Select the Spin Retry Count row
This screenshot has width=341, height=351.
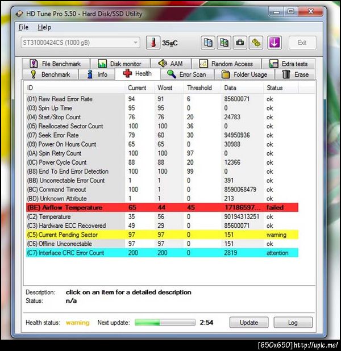point(162,153)
